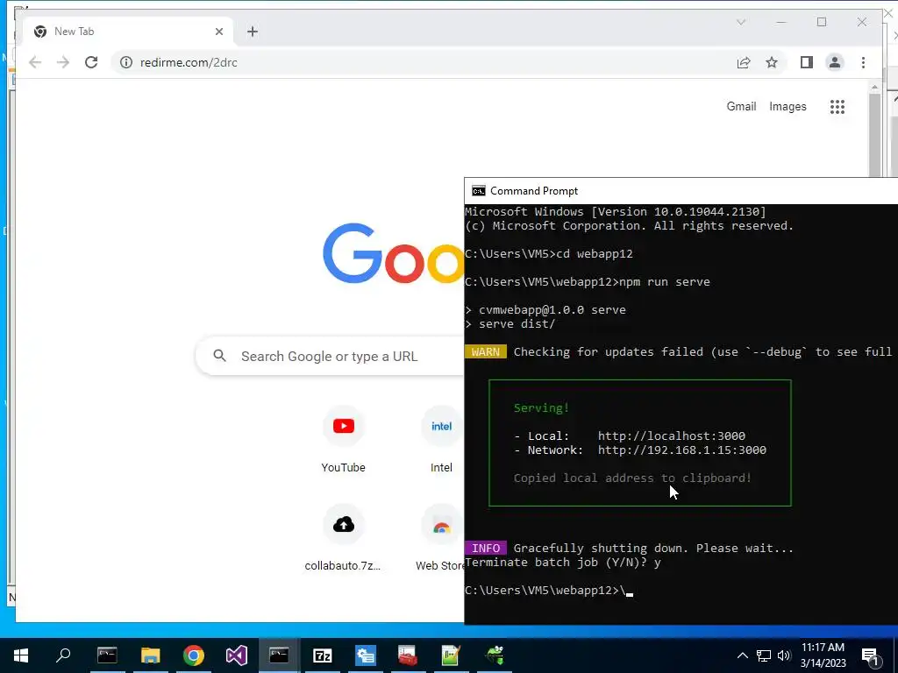Open Chrome's three-dot menu
This screenshot has width=898, height=673.
(863, 62)
